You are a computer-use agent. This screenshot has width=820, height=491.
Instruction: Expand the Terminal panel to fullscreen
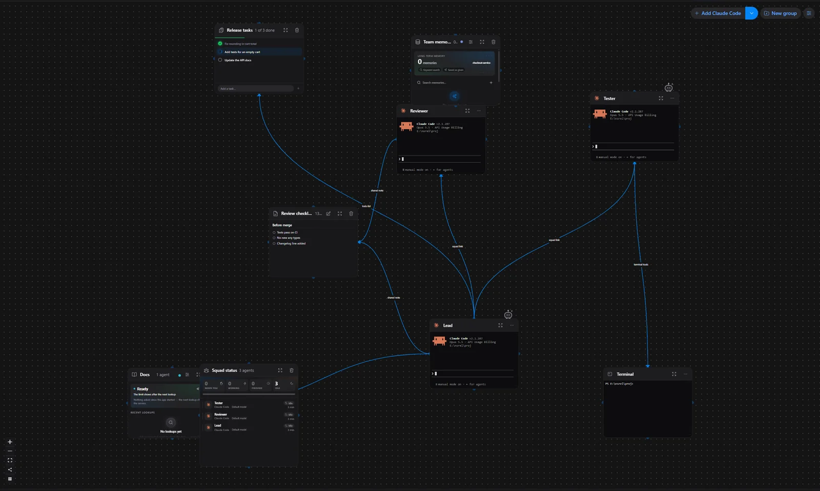pyautogui.click(x=674, y=374)
